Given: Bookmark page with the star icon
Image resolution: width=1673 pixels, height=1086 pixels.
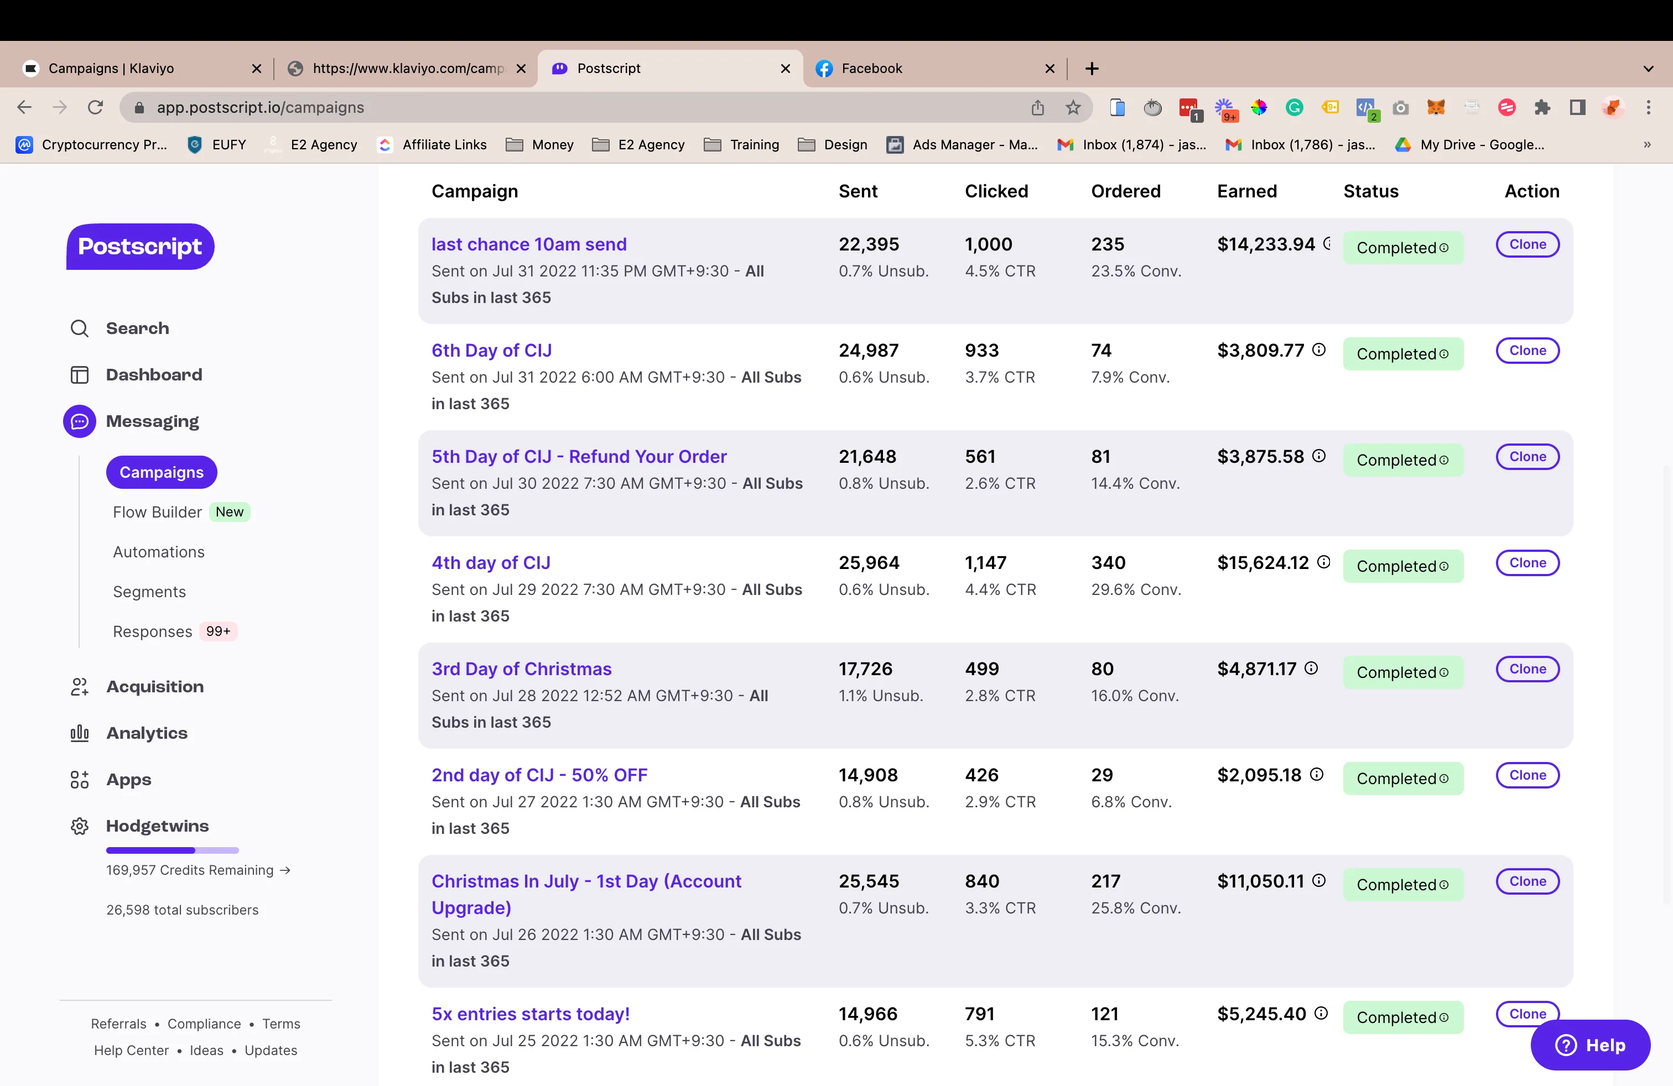Looking at the screenshot, I should 1073,107.
